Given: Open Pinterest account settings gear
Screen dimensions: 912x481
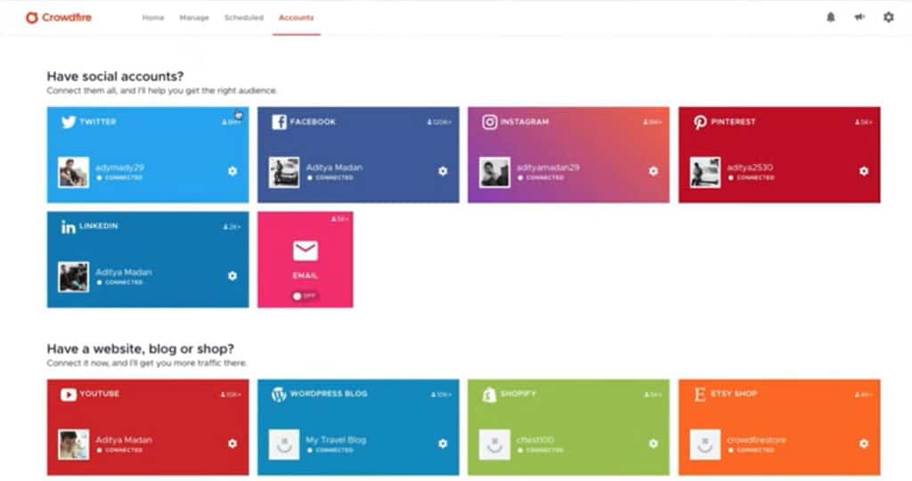Looking at the screenshot, I should click(864, 171).
